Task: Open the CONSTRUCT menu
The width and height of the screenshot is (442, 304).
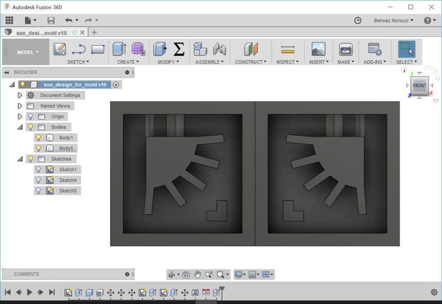Action: click(x=251, y=62)
